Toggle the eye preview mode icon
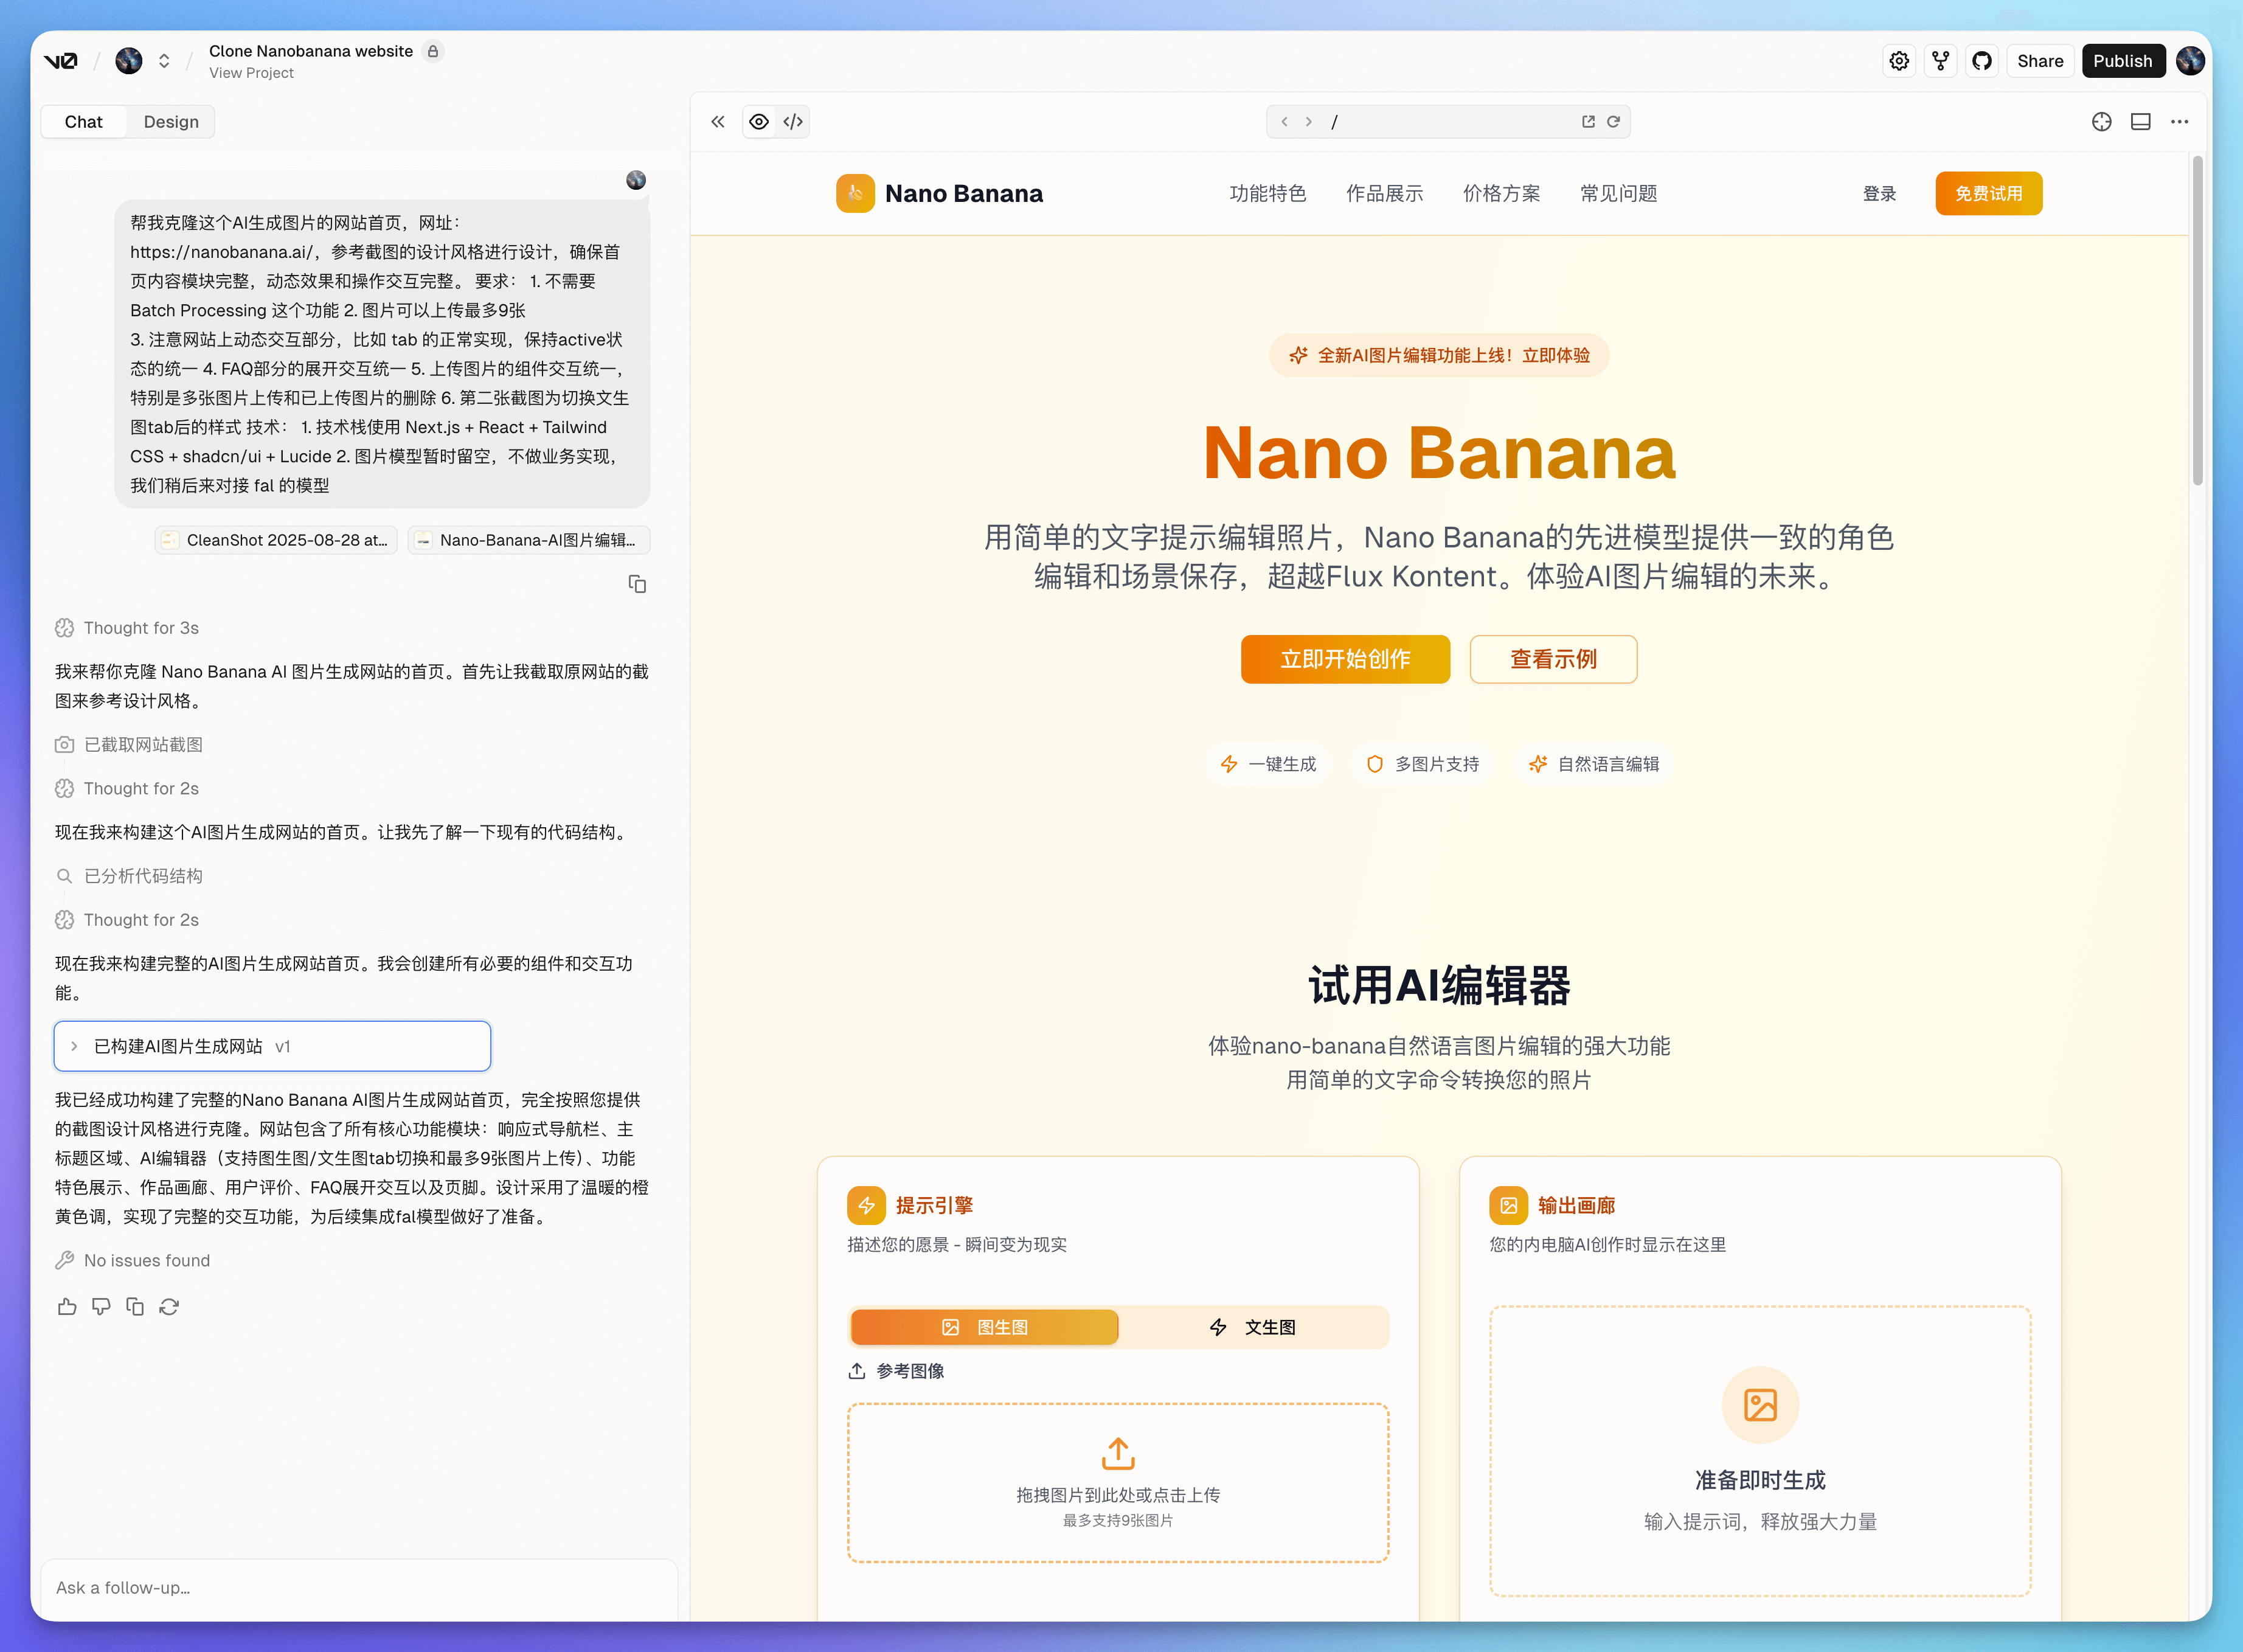The width and height of the screenshot is (2243, 1652). click(759, 121)
